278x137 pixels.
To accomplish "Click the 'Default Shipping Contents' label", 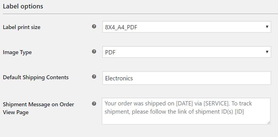I will 36,78.
